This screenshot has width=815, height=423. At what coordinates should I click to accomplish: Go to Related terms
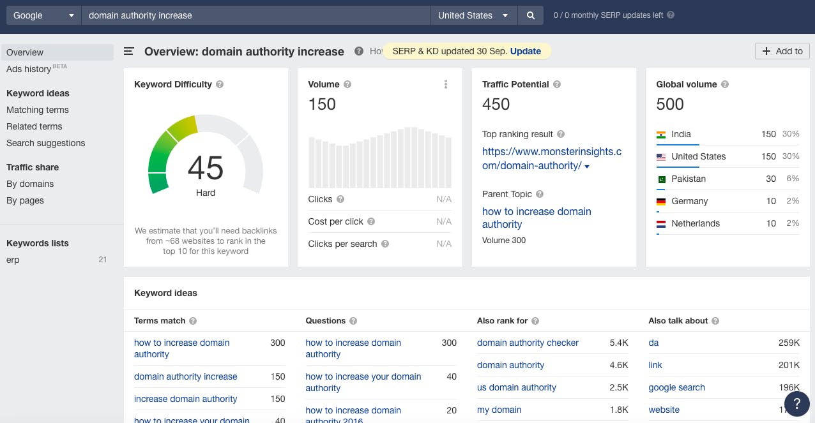point(34,126)
